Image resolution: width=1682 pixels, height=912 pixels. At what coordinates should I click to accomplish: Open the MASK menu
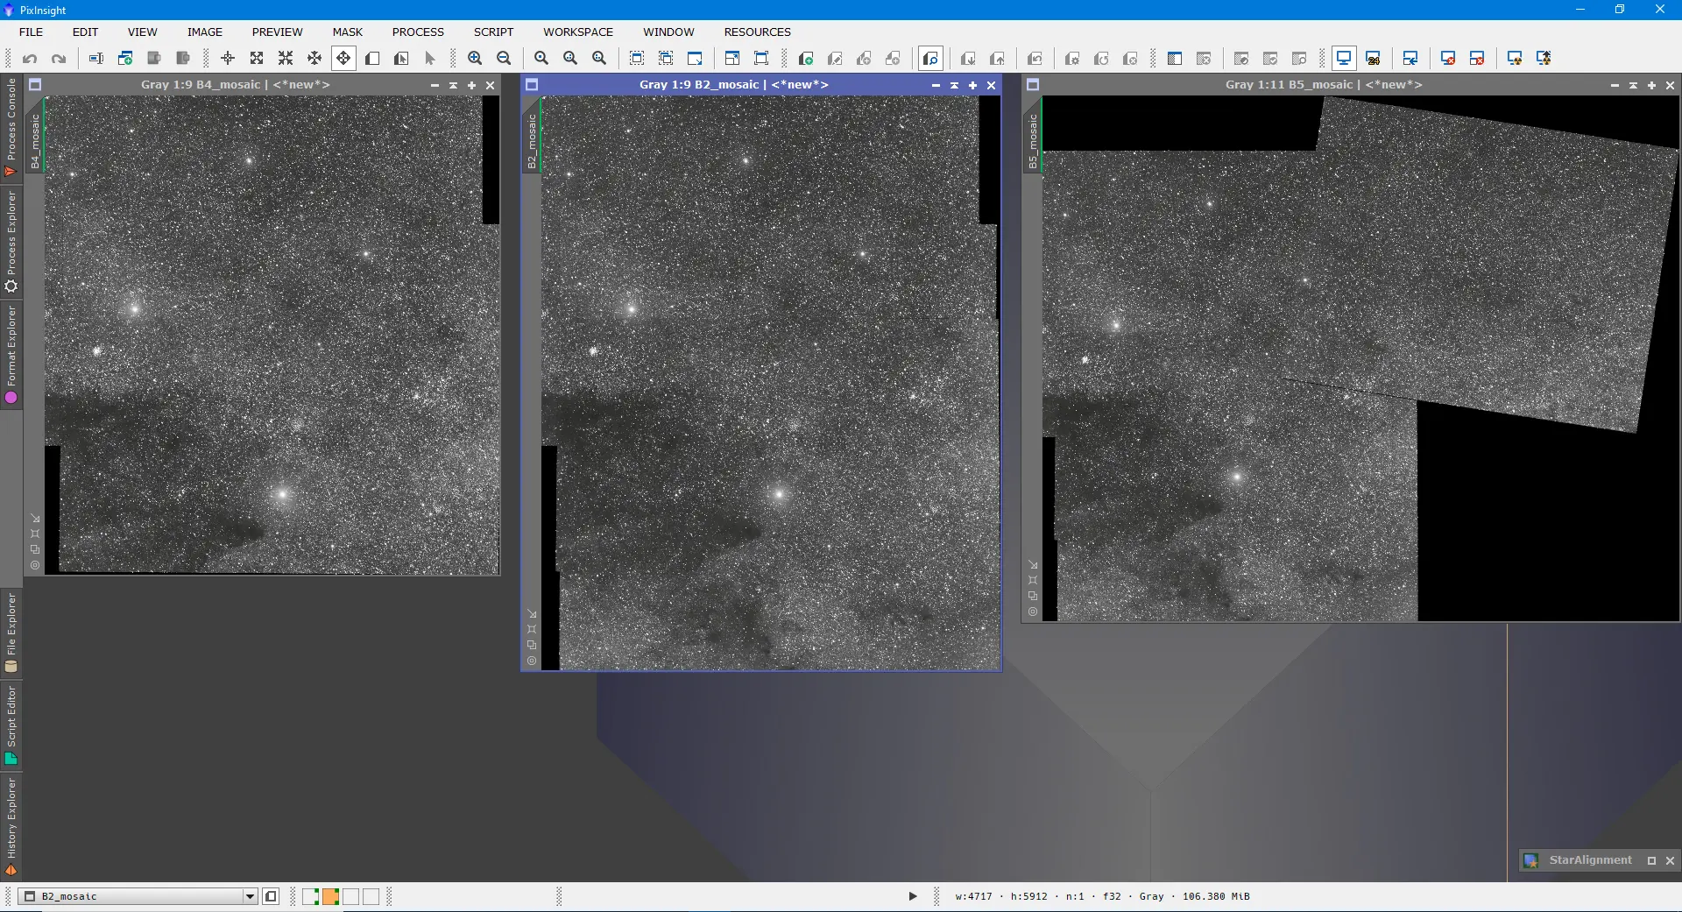tap(348, 32)
